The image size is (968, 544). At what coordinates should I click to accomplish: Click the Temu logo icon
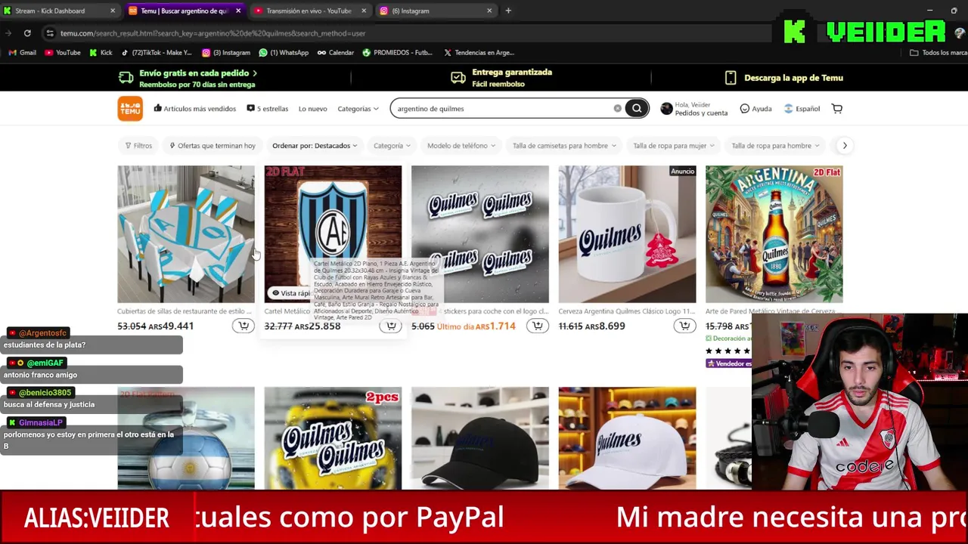pyautogui.click(x=130, y=109)
